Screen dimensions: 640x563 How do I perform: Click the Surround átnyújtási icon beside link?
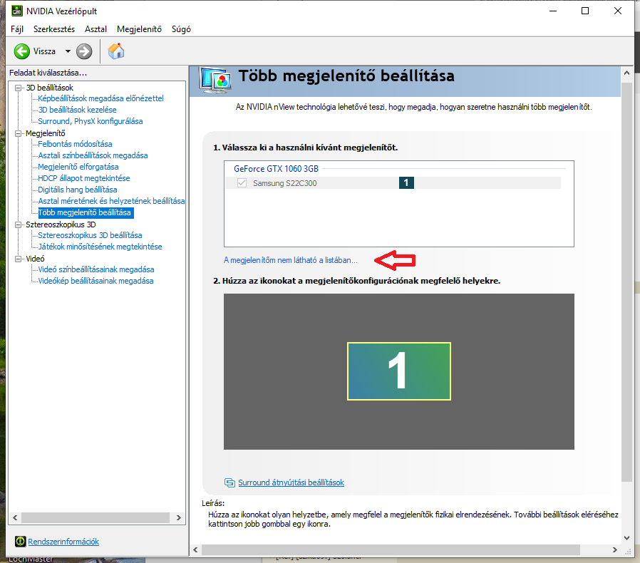coord(229,482)
